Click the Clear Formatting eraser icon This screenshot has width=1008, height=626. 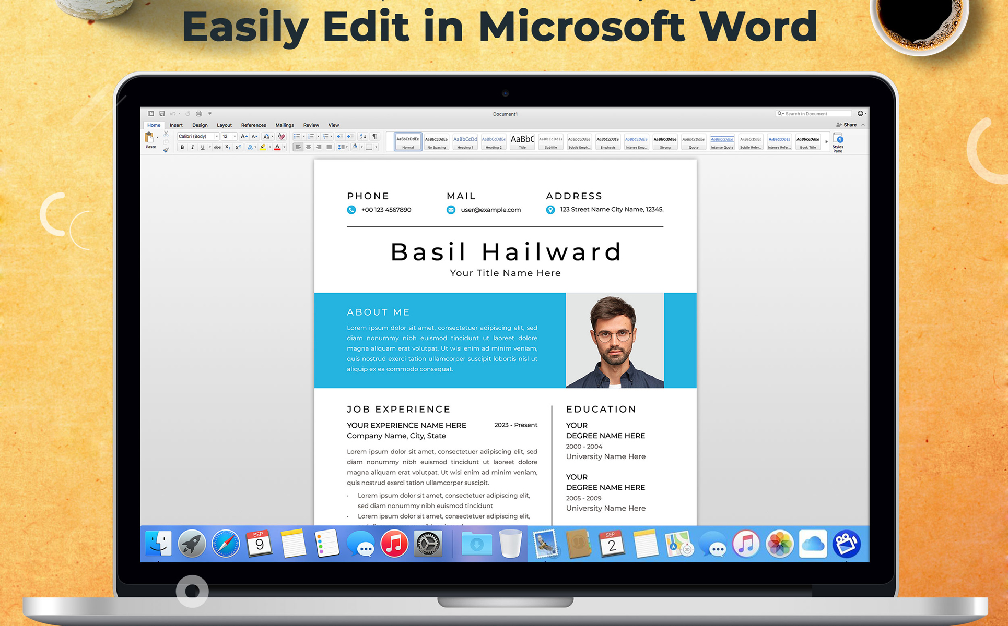tap(282, 137)
